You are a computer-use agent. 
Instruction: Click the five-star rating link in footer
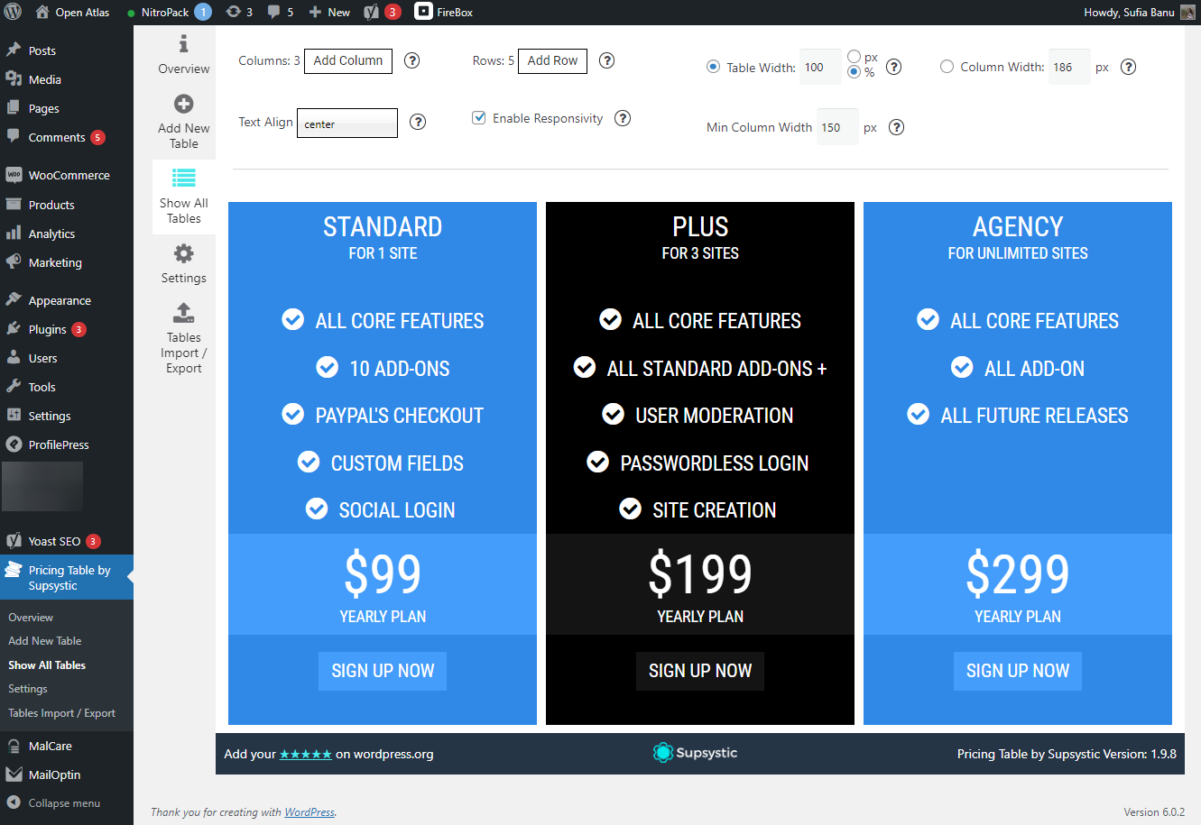[x=306, y=754]
